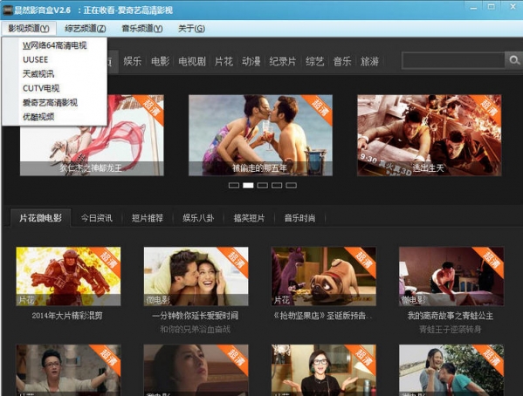Select UUSEE channel entry

point(35,59)
